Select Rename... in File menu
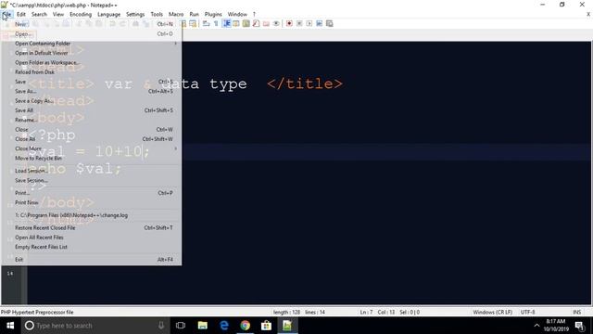This screenshot has width=593, height=334. tap(92, 120)
